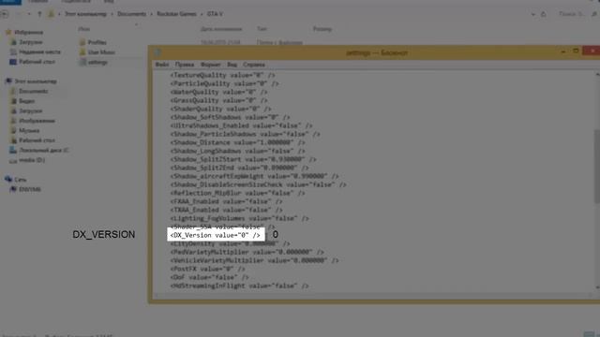The width and height of the screenshot is (600, 337).
Task: Click the folder icon in the address bar
Action: [51, 14]
